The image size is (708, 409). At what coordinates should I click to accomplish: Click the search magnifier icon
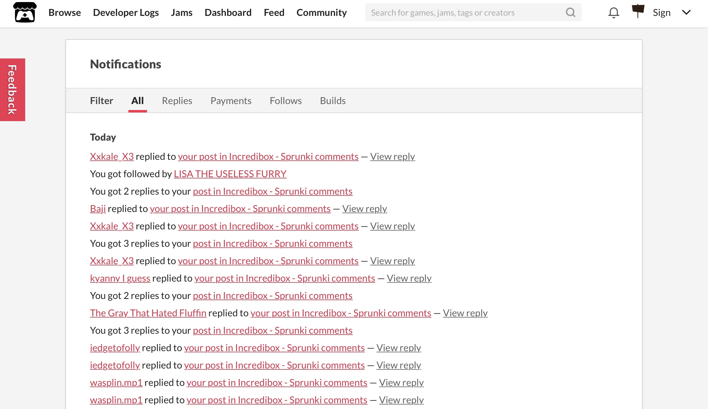coord(570,13)
